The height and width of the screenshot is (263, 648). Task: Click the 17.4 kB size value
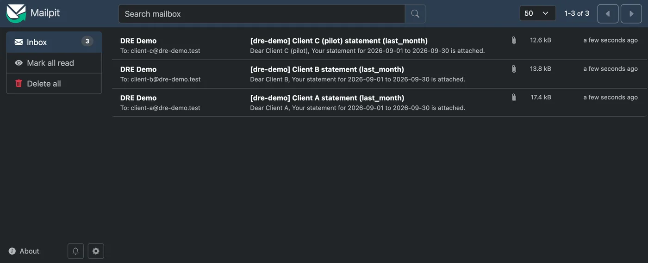coord(541,98)
